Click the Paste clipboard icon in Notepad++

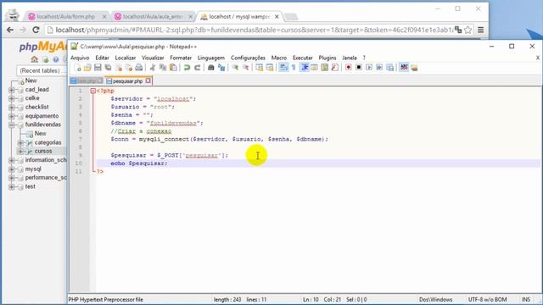(173, 68)
